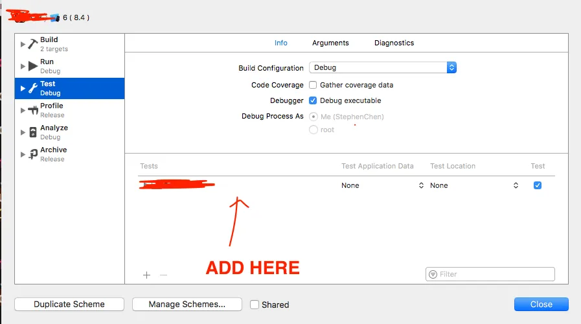Click the plus button to add test
The image size is (581, 324).
[146, 275]
